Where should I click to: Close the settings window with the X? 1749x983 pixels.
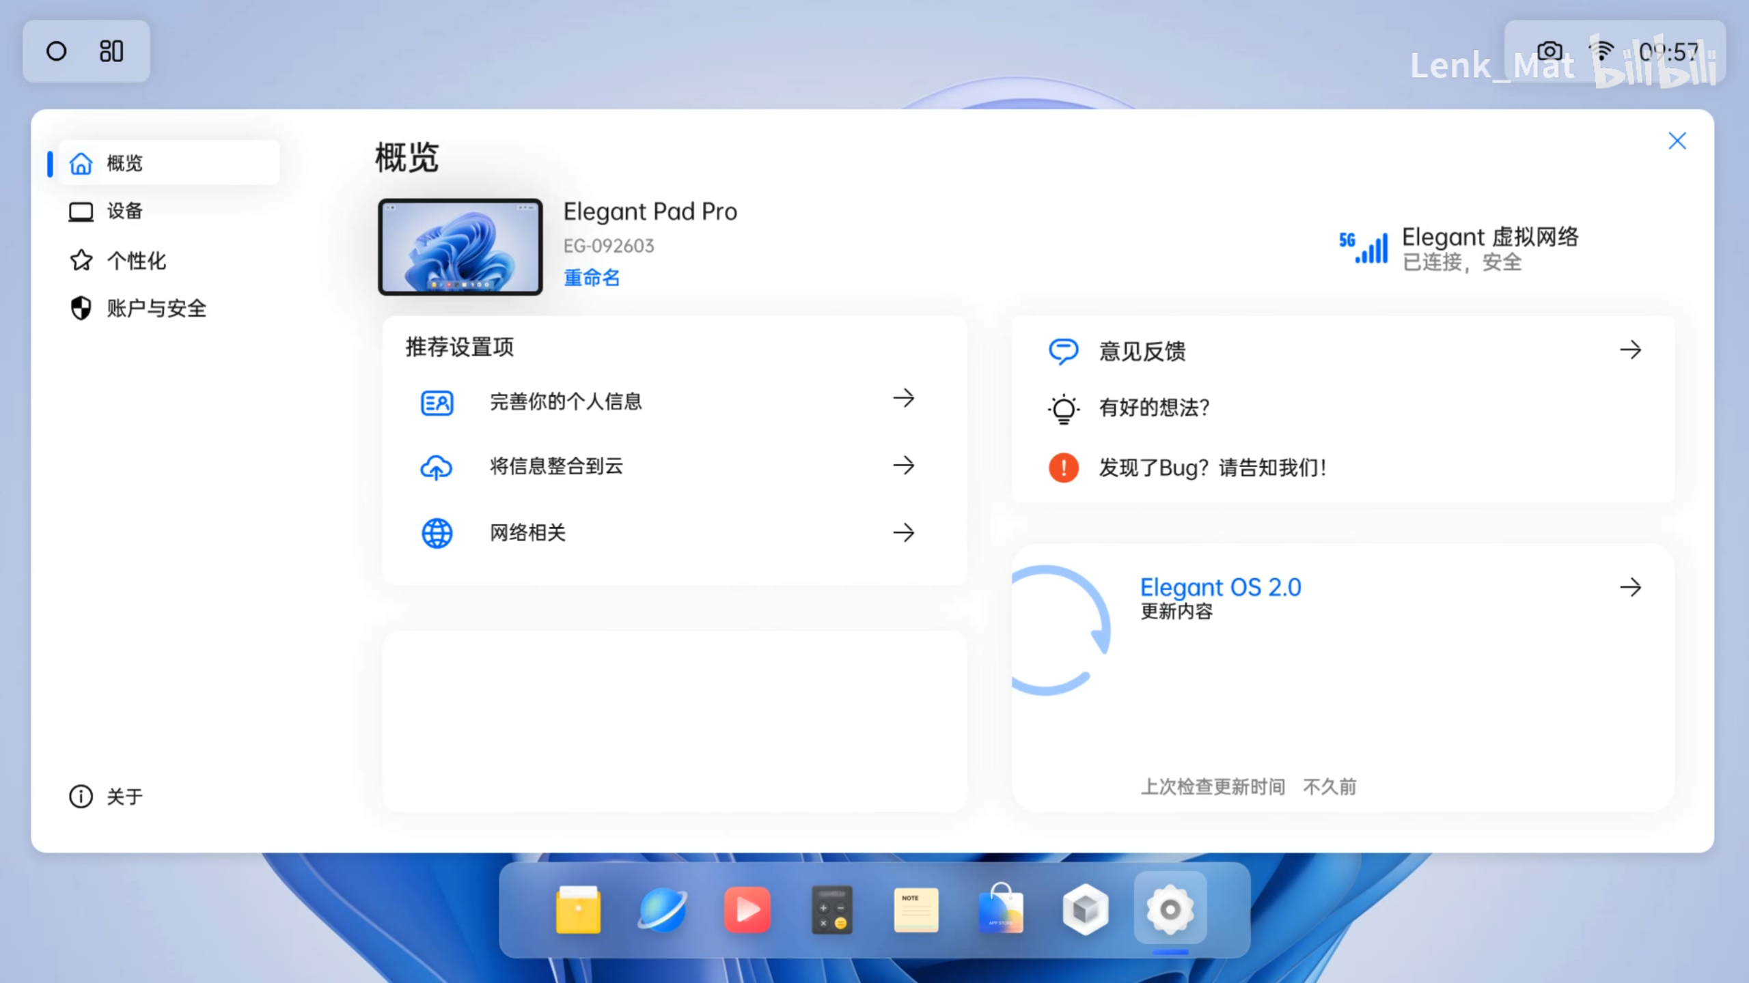(x=1677, y=141)
